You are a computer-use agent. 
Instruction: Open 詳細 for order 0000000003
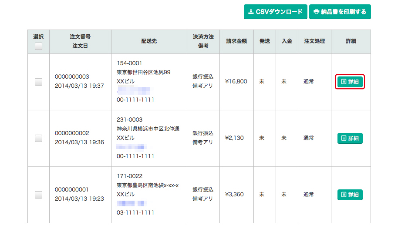[x=350, y=82]
